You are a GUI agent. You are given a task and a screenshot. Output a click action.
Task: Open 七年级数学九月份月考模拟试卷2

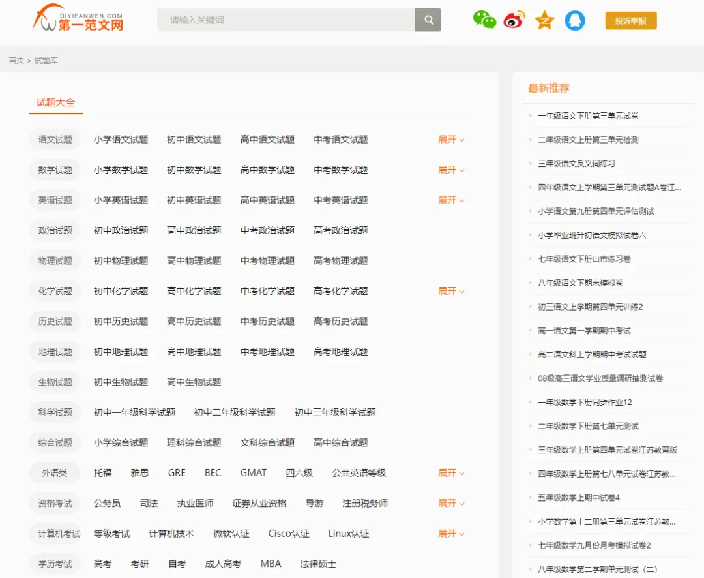pyautogui.click(x=594, y=545)
